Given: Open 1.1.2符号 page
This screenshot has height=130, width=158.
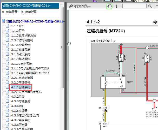Looking at the screenshot, I should 18,31.
